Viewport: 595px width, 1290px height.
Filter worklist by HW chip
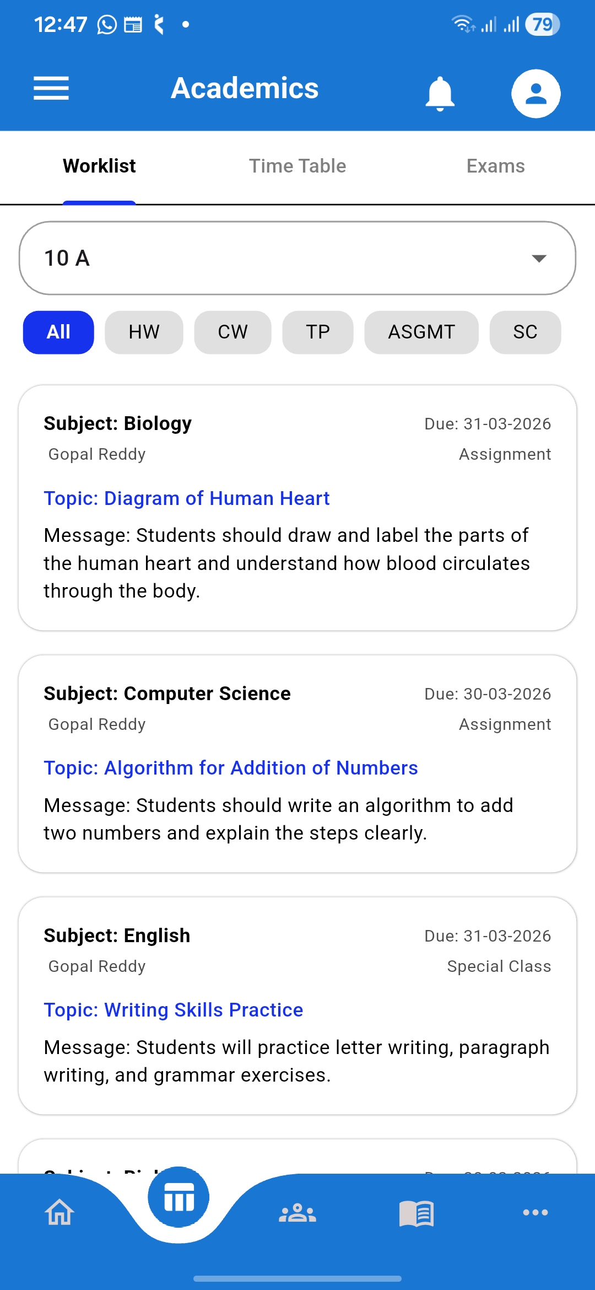point(144,332)
